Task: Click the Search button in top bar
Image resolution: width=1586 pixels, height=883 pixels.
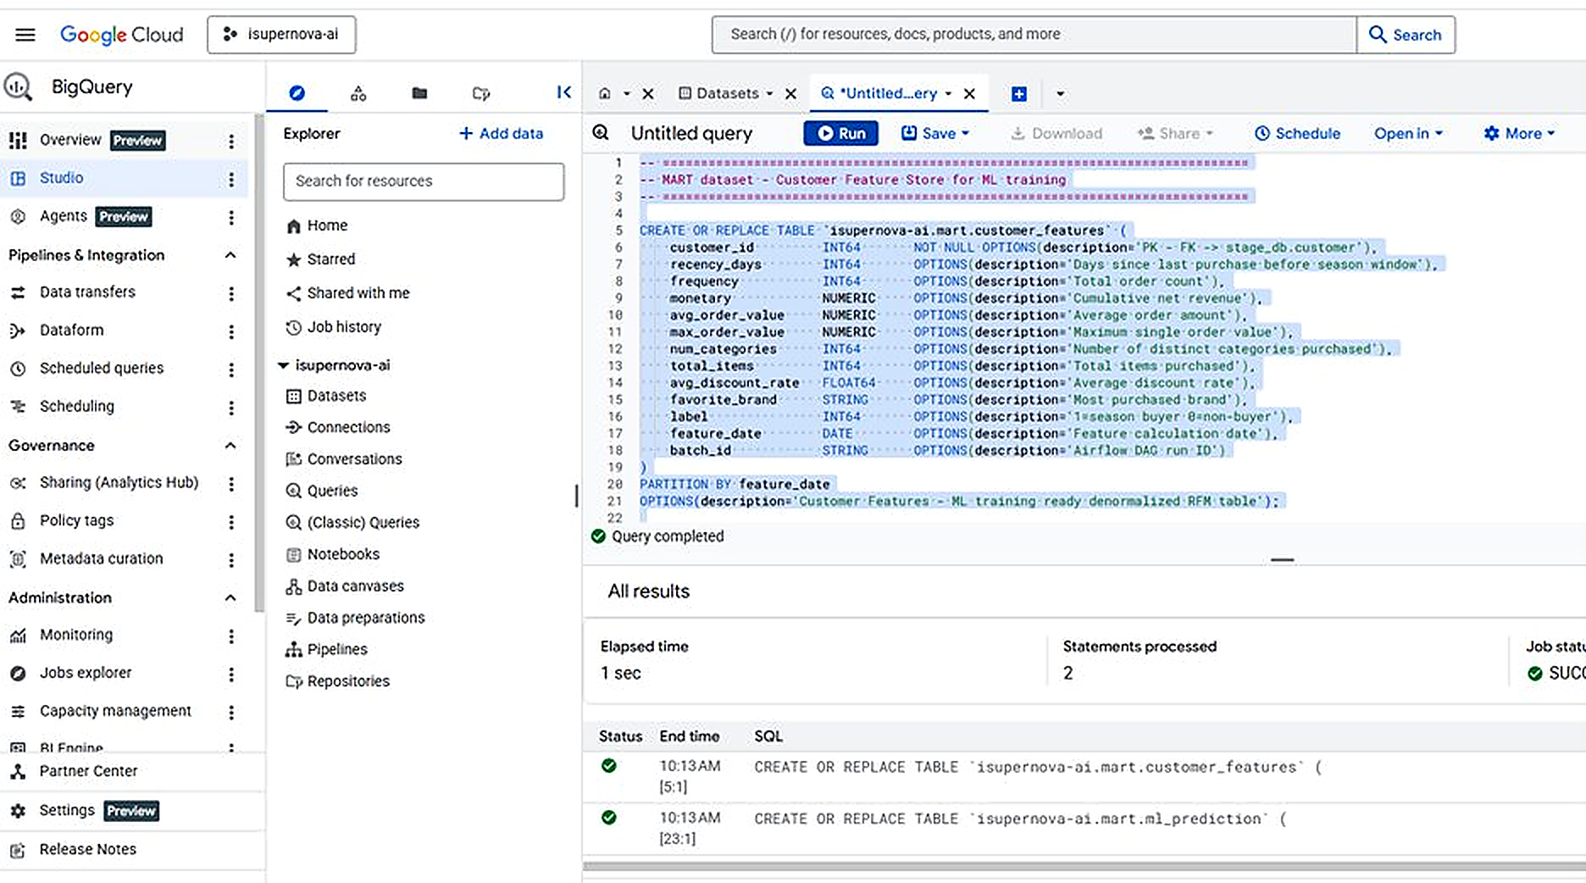Action: coord(1406,35)
